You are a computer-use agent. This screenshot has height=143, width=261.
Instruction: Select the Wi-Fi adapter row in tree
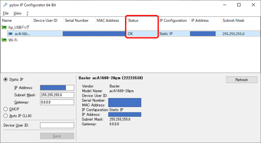13,40
